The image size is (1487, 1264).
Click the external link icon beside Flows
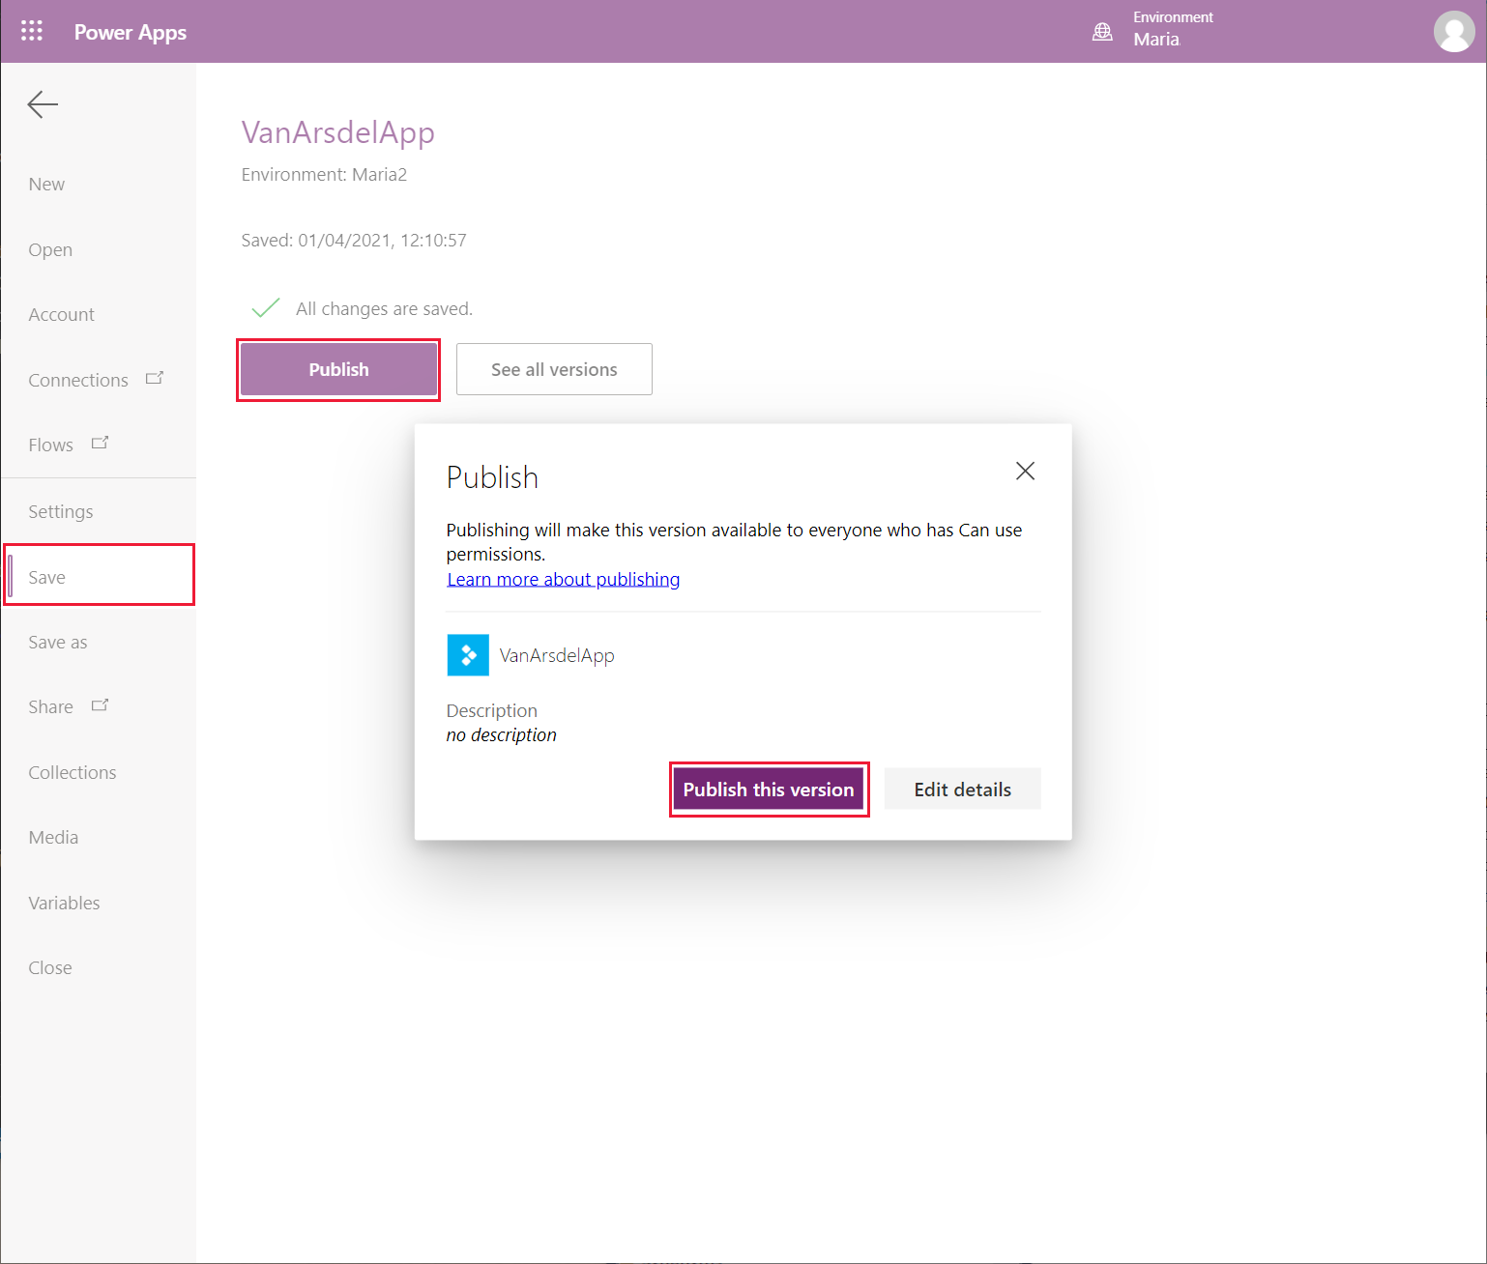click(100, 443)
